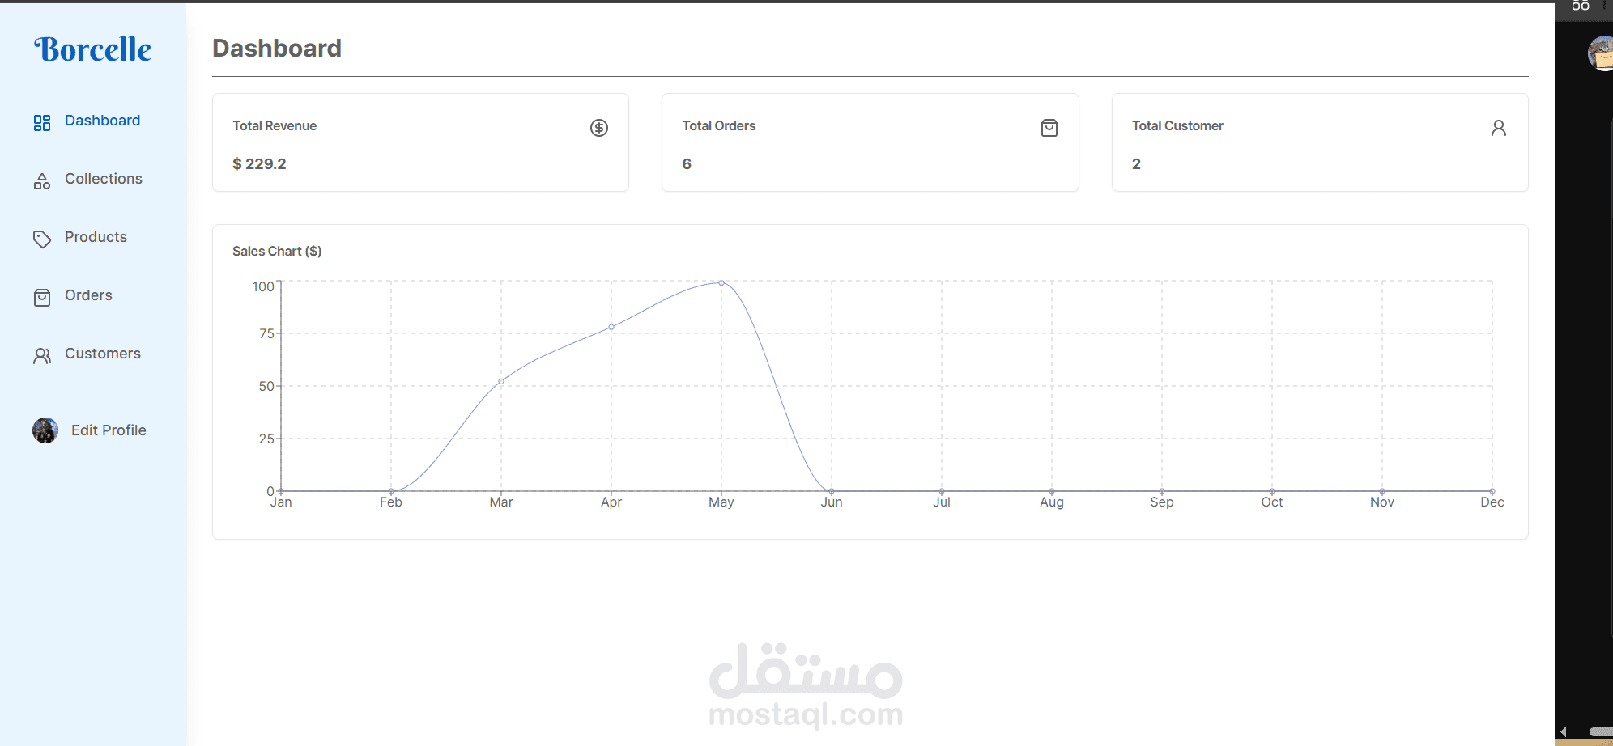
Task: Click the 100 label on chart y-axis
Action: 263,286
